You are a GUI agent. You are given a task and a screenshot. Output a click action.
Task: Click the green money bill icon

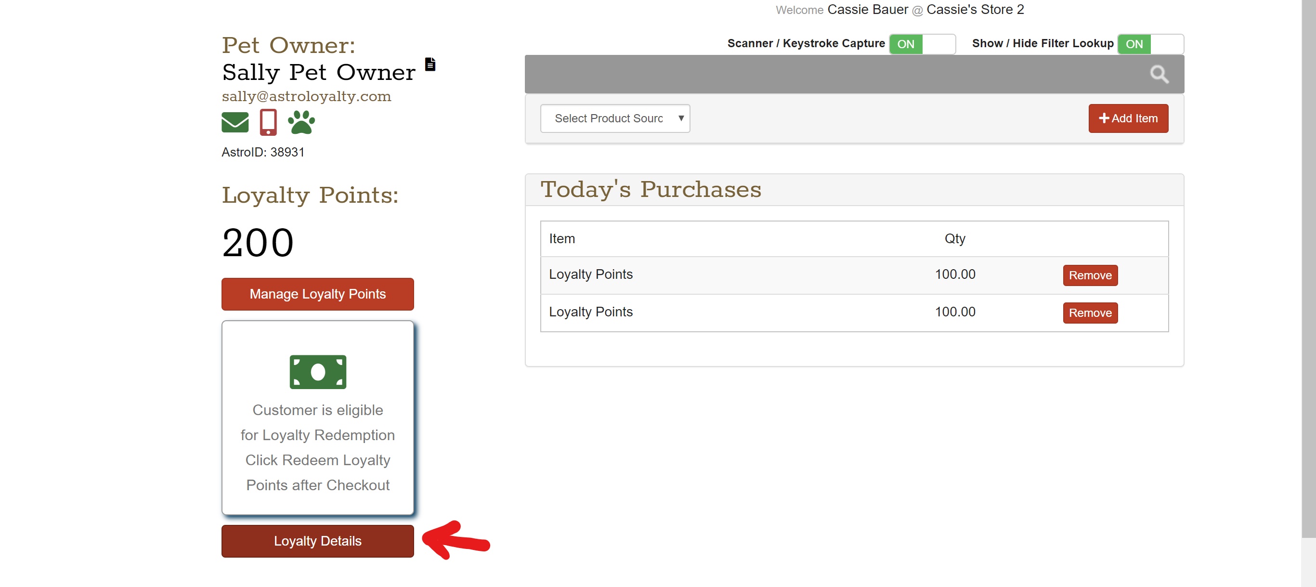click(x=318, y=372)
